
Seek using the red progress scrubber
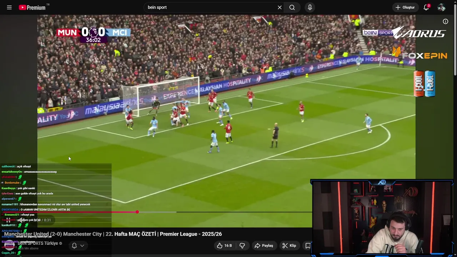click(x=137, y=212)
